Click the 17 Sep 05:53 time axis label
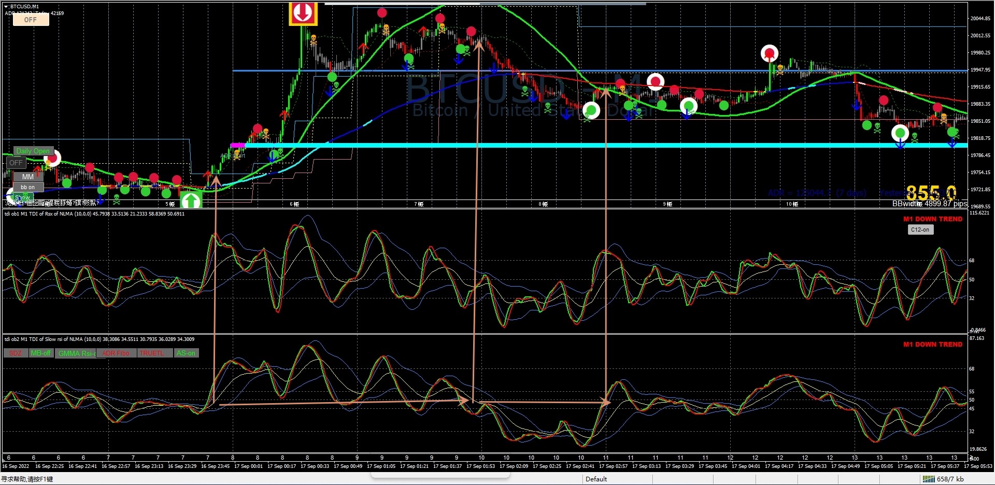 pyautogui.click(x=978, y=466)
